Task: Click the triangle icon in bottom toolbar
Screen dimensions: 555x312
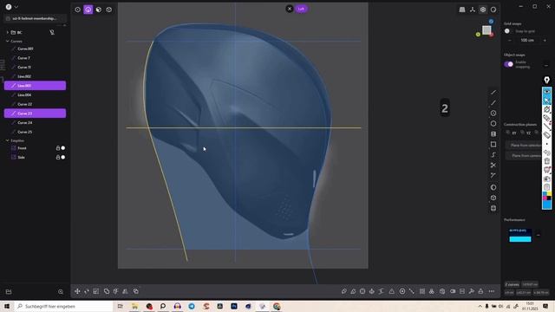Action: (391, 291)
